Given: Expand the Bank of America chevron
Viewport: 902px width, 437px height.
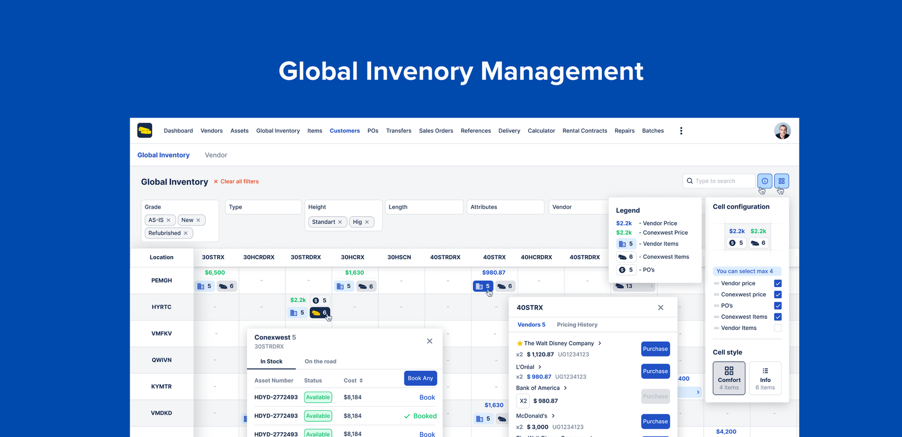Looking at the screenshot, I should click(565, 388).
